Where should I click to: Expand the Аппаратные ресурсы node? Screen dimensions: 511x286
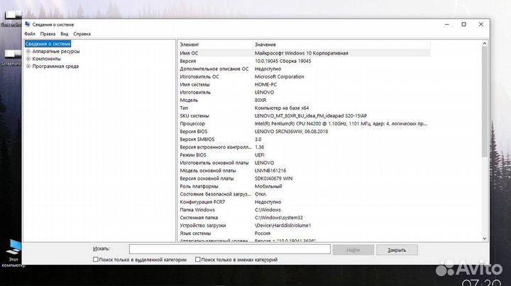28,52
